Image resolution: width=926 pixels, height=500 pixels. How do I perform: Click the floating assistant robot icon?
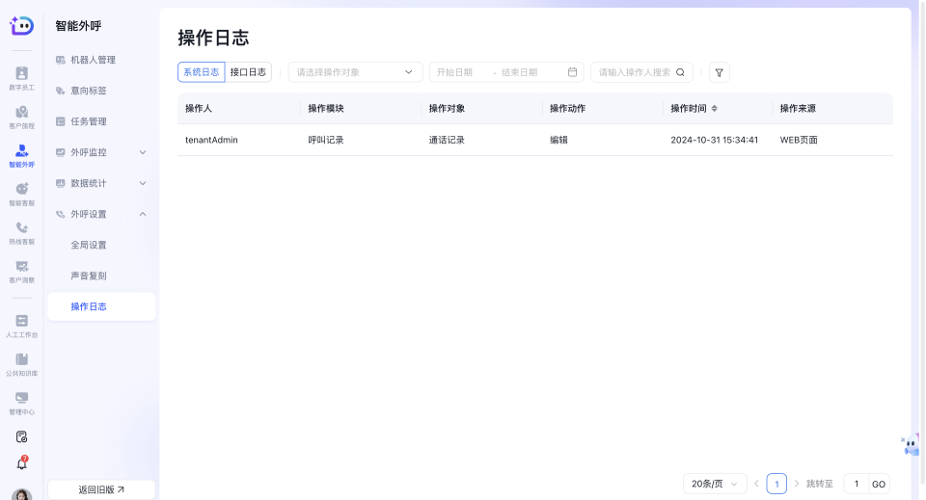pos(911,445)
